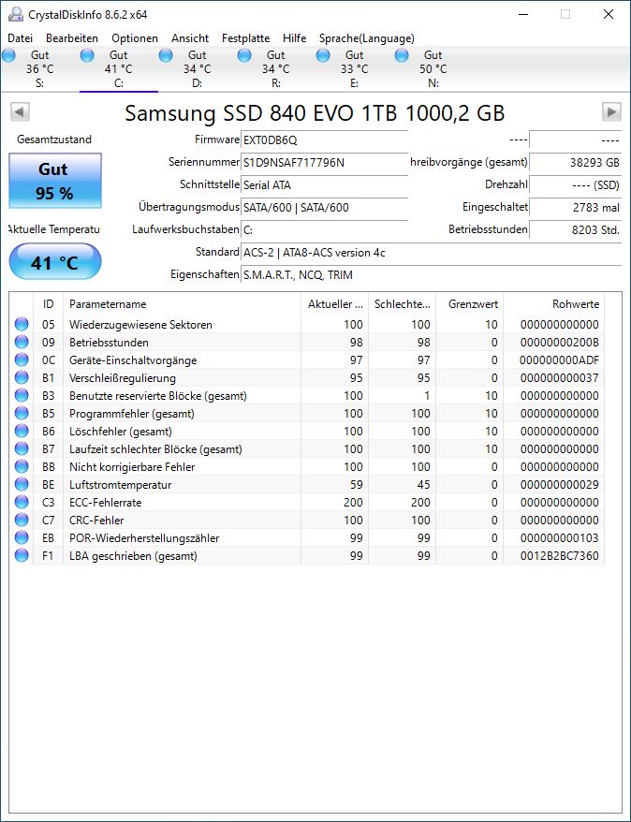The width and height of the screenshot is (631, 822).
Task: Click status icon for Verschleißregulierung
Action: (x=22, y=377)
